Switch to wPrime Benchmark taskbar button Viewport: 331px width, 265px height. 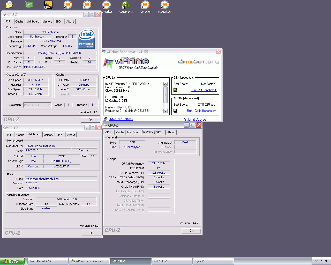(89, 261)
